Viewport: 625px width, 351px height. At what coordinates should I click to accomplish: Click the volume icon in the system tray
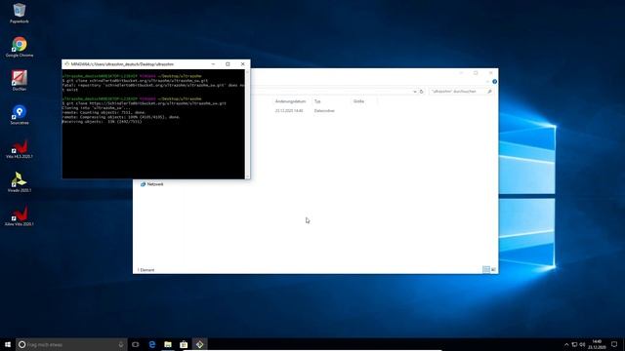(582, 344)
